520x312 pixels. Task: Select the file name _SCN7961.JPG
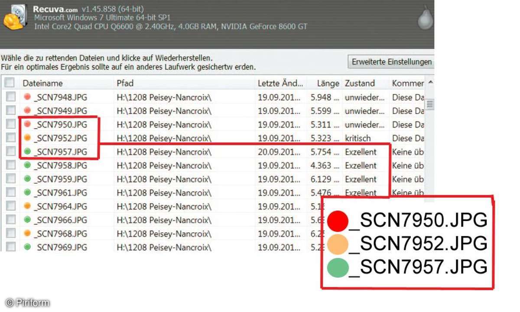[x=60, y=193]
